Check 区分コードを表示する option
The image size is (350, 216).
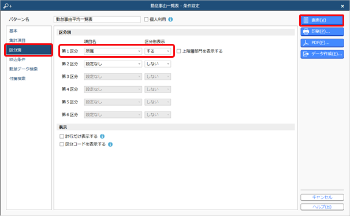tap(62, 144)
